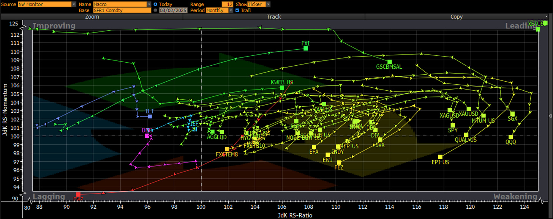The image size is (553, 219).
Task: Select the LQD data marker
Action: pos(222,132)
